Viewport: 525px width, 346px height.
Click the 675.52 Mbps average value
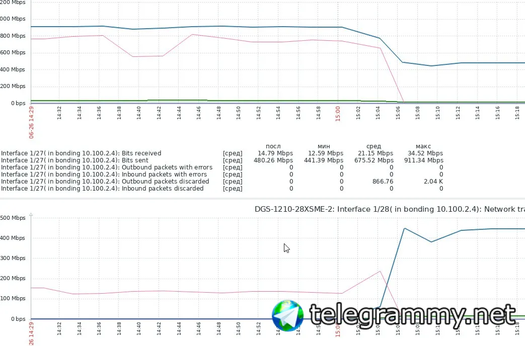pyautogui.click(x=373, y=160)
